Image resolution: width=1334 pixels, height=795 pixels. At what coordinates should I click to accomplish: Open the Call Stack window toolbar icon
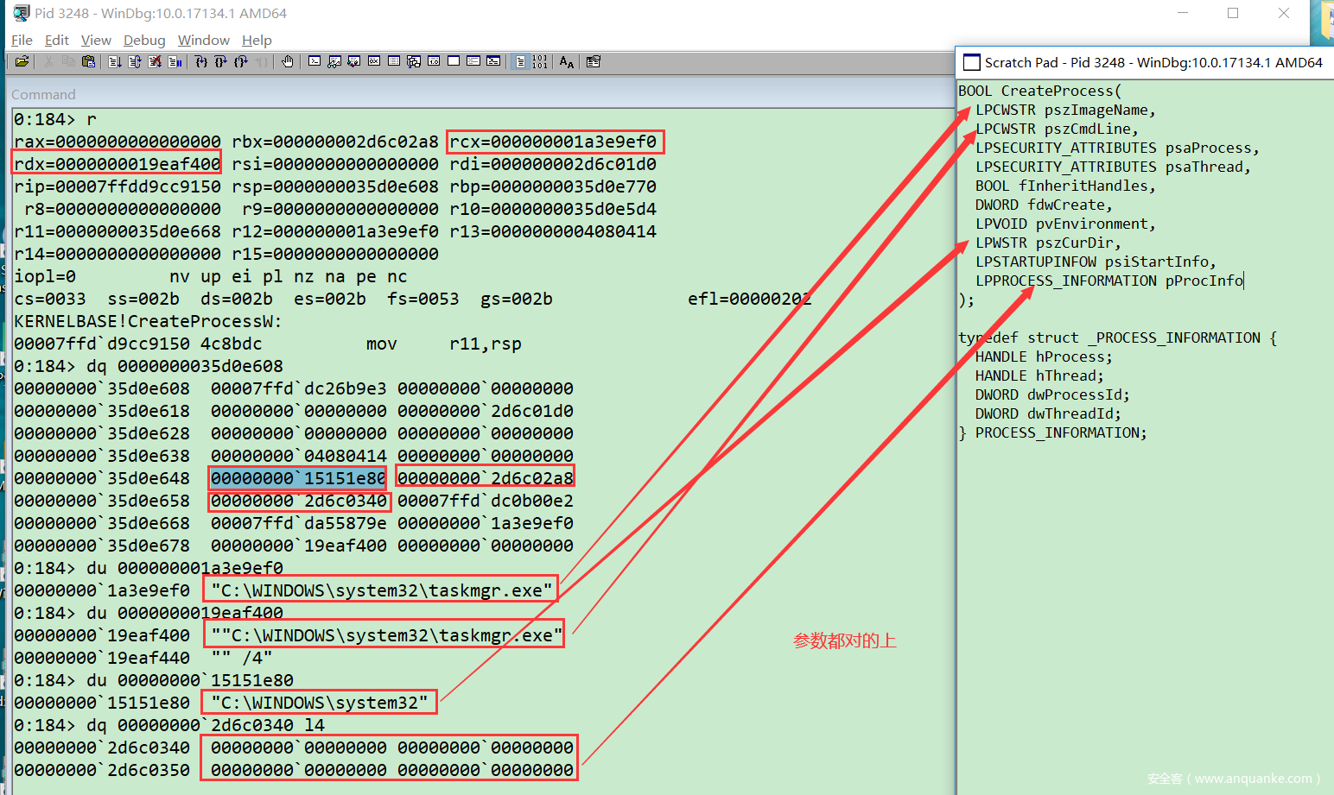click(414, 61)
